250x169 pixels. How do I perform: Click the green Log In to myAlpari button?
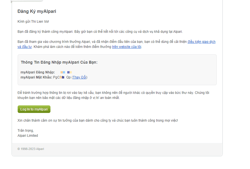pyautogui.click(x=34, y=109)
